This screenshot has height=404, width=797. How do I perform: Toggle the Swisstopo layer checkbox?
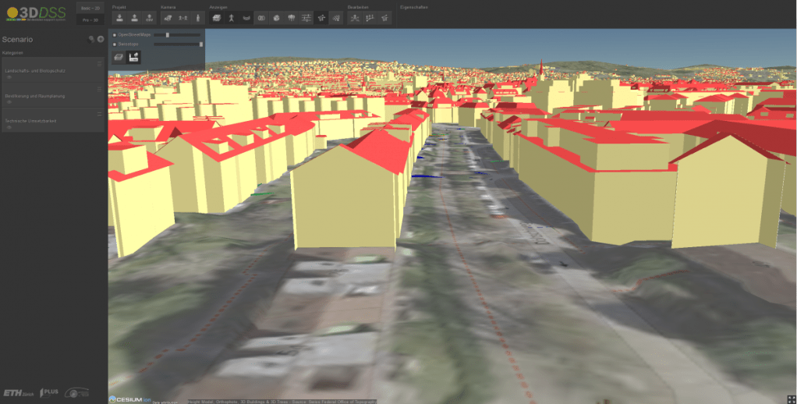pyautogui.click(x=115, y=44)
